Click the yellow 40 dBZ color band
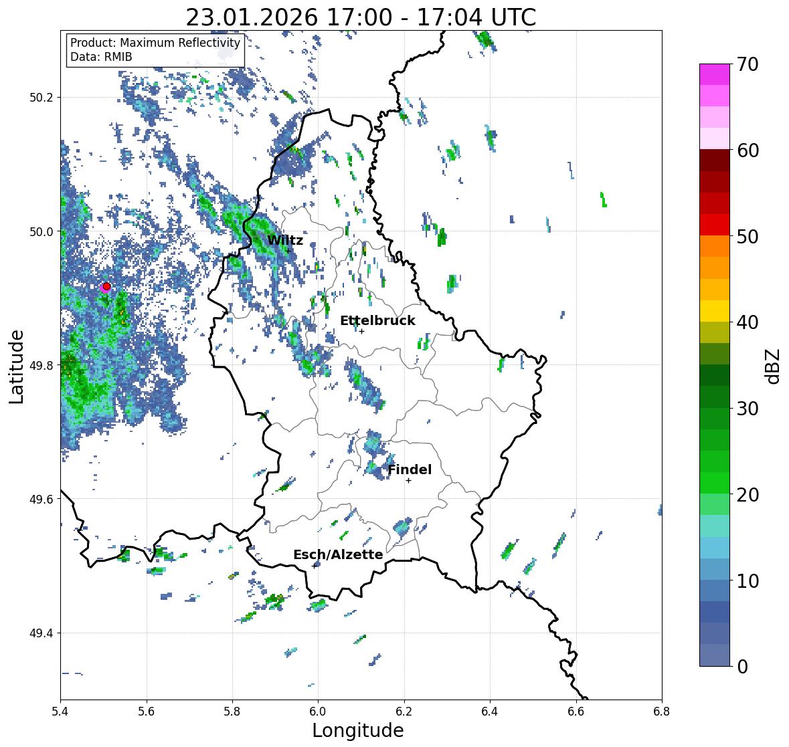This screenshot has height=747, width=789. (x=715, y=311)
